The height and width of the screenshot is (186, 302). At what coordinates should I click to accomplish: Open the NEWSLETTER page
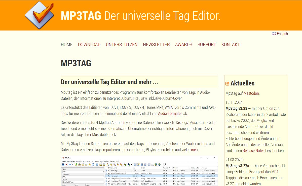pos(156,44)
